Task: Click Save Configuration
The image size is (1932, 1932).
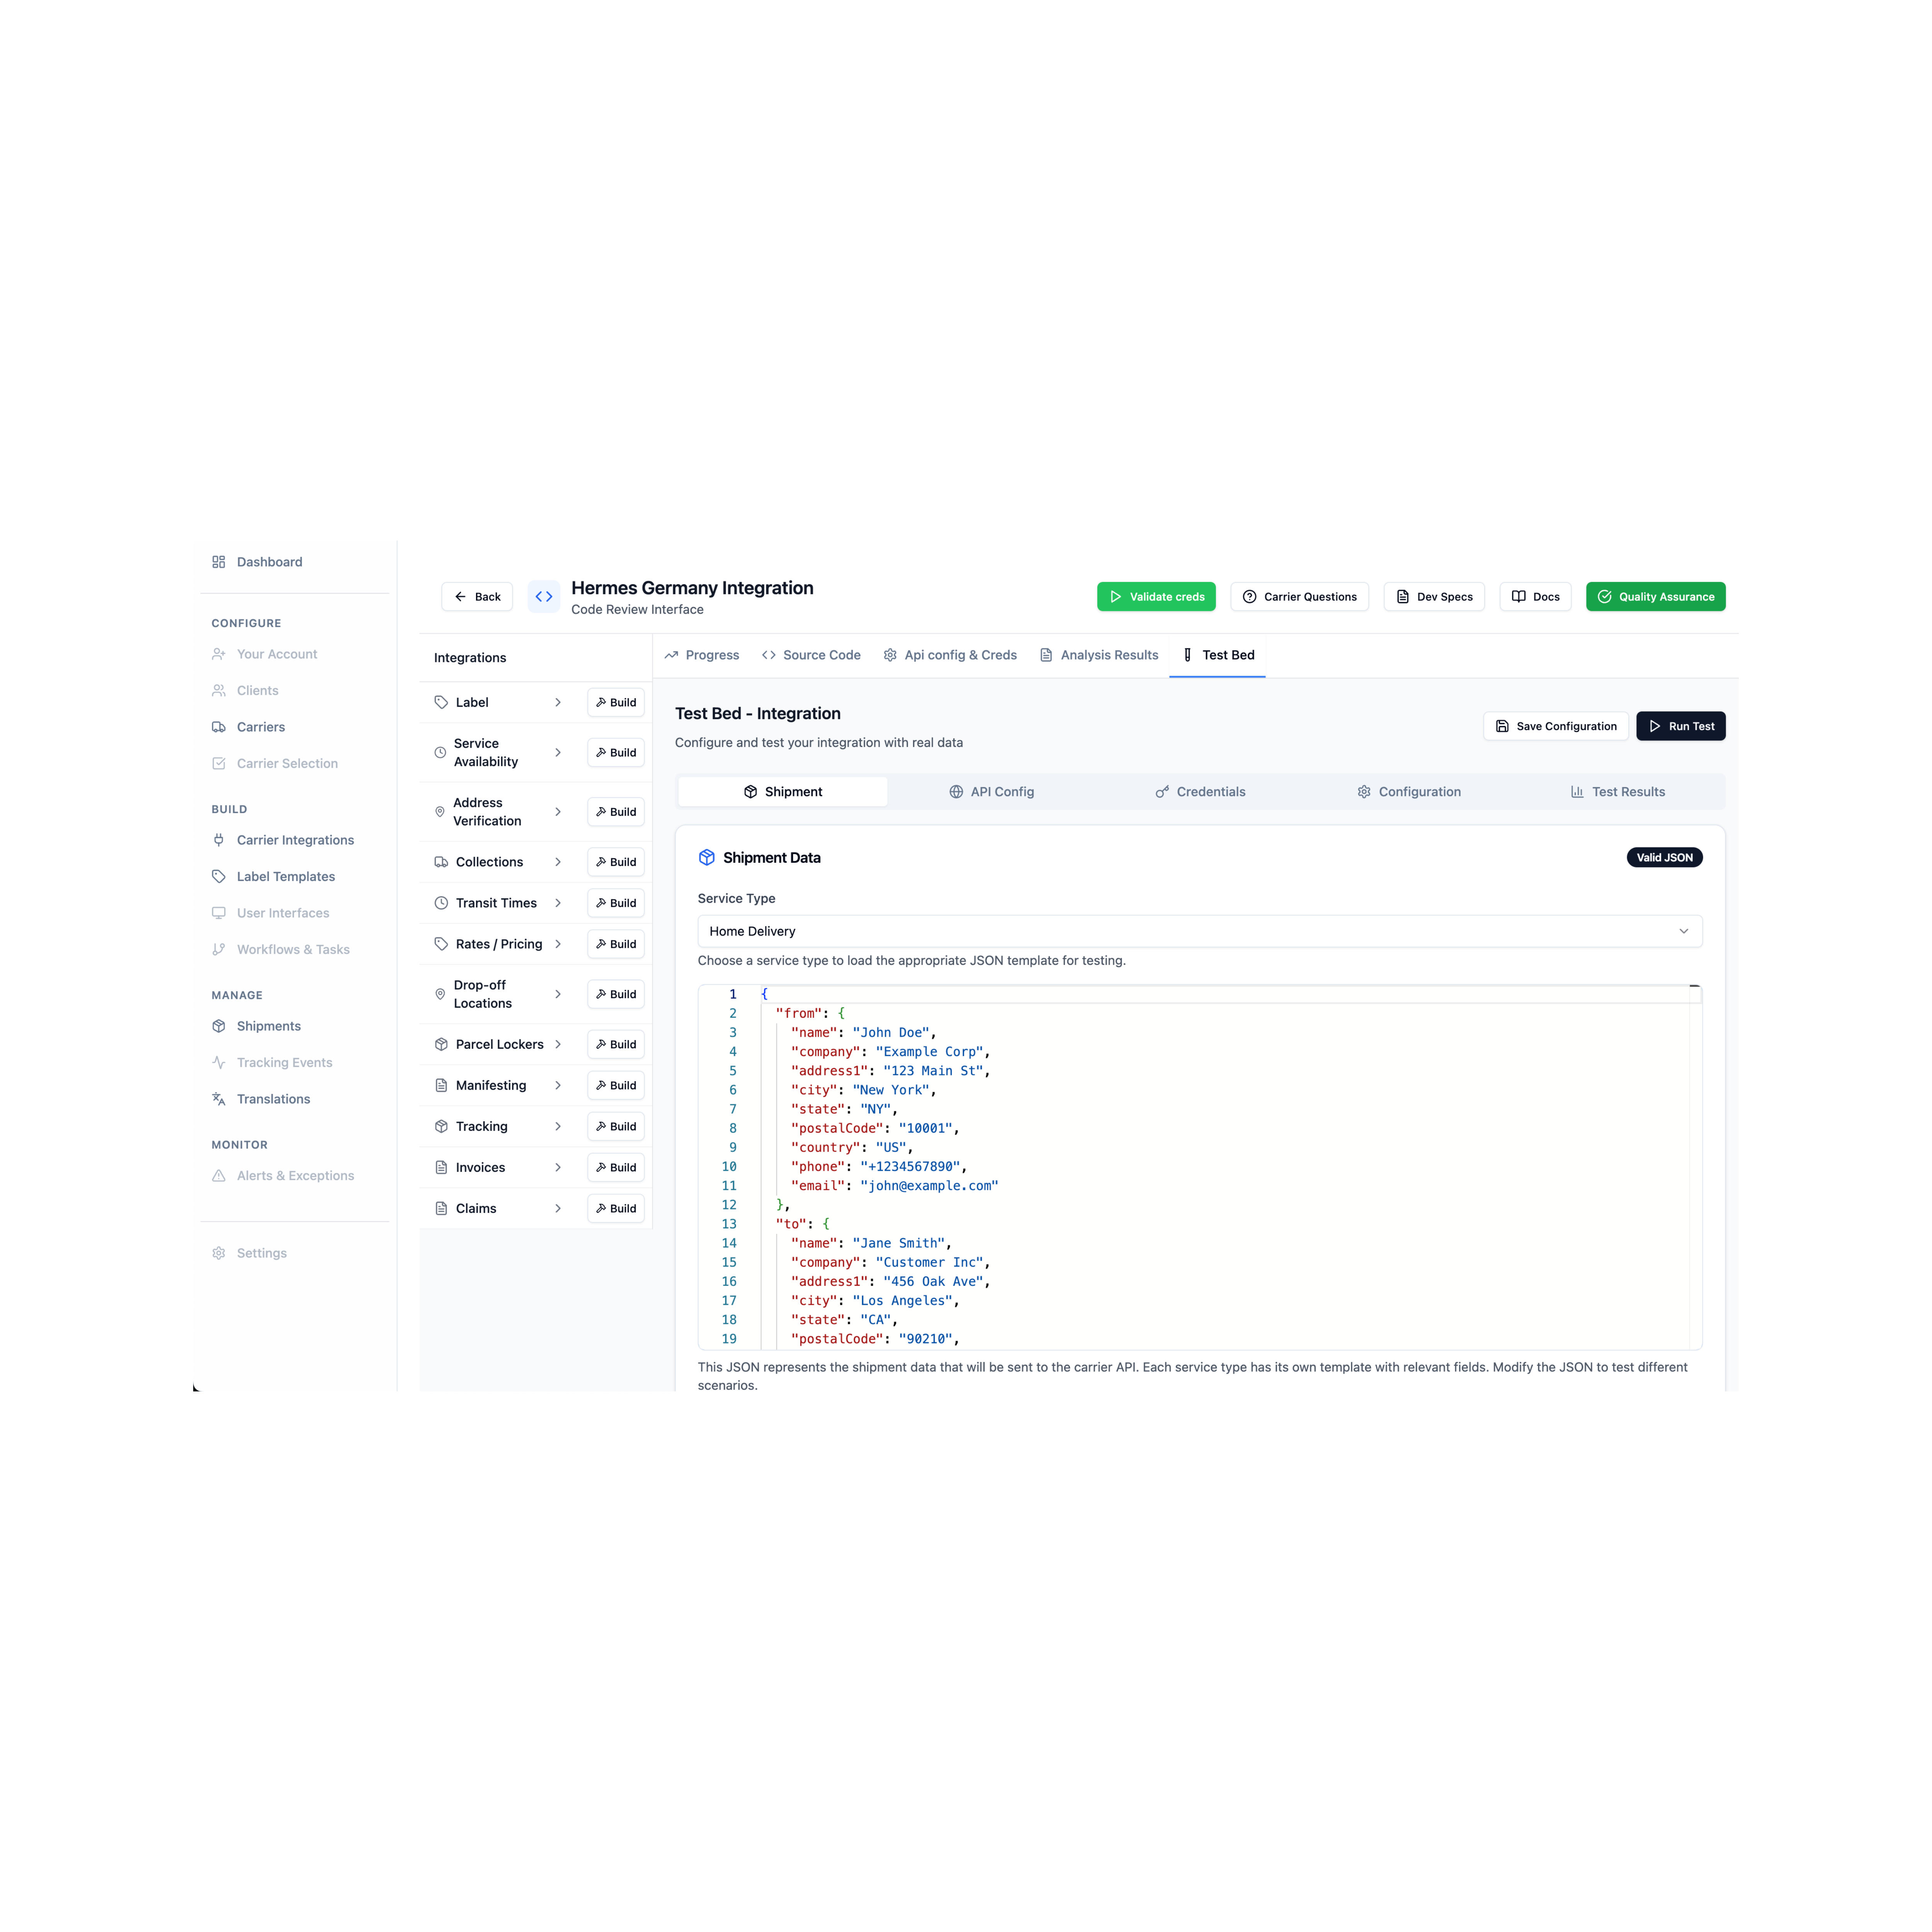Action: pyautogui.click(x=1556, y=726)
